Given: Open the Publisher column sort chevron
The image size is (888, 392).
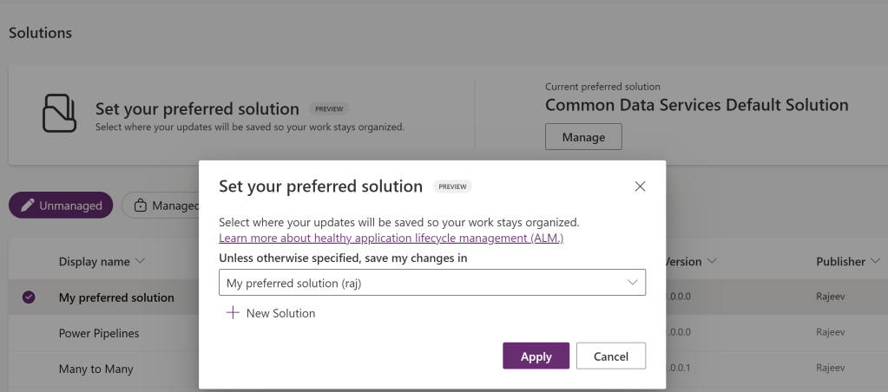Looking at the screenshot, I should [x=875, y=262].
